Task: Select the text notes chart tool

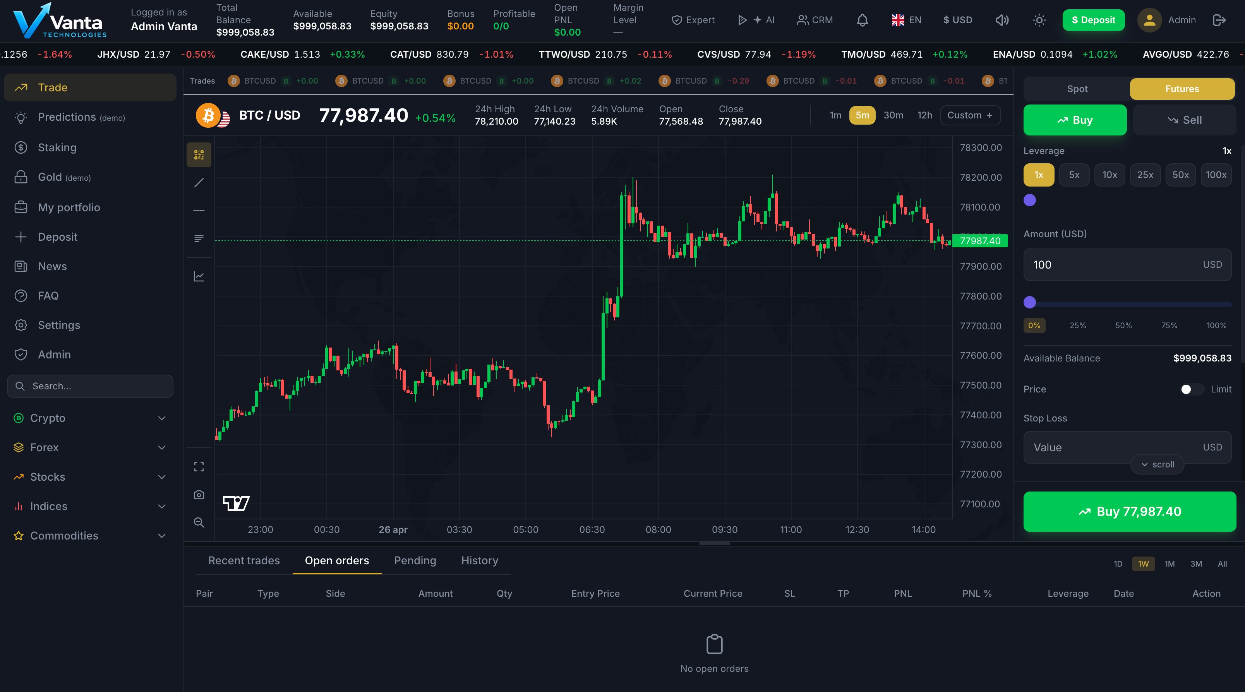Action: point(199,238)
